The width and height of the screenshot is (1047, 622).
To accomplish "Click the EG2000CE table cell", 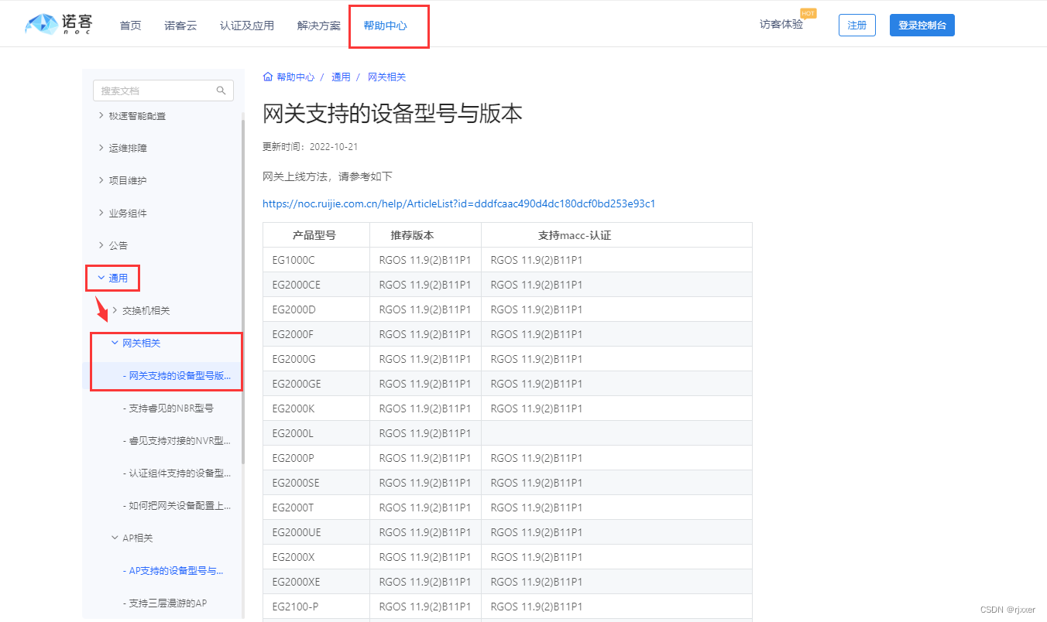I will (316, 285).
